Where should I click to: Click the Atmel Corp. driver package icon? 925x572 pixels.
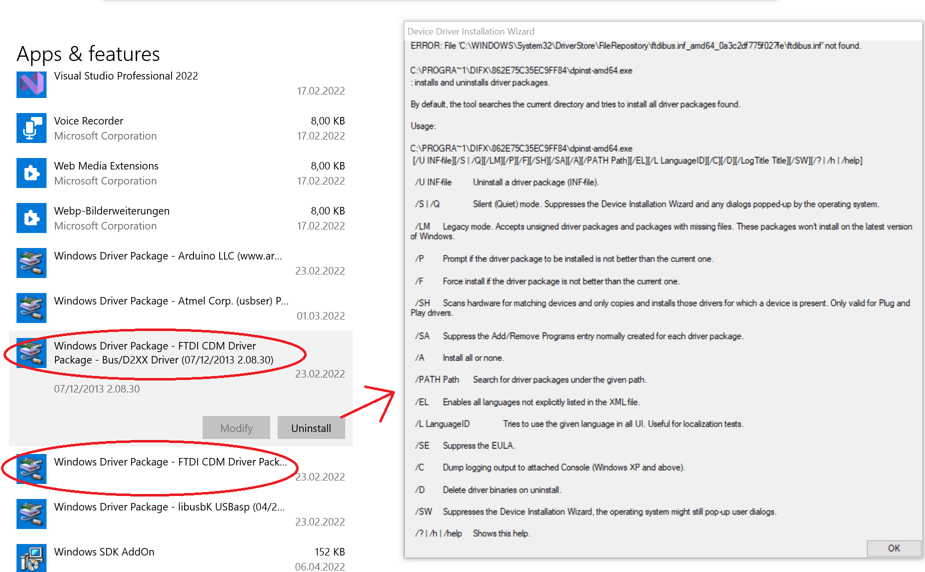[x=32, y=308]
